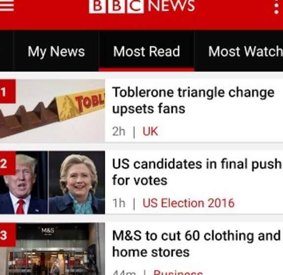Viewport: 283px width, 275px height.
Task: Open the US Election 2016 topic link
Action: coord(189,203)
